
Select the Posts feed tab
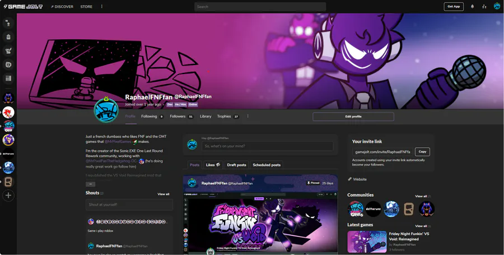tap(194, 165)
